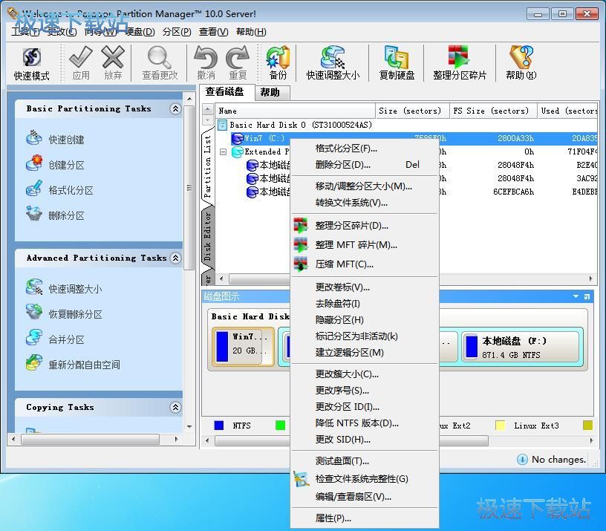
Task: Click the FS Size (sectors) column header
Action: [494, 111]
